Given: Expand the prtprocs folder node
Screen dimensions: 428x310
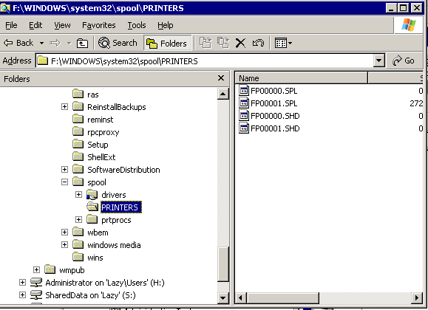Looking at the screenshot, I should [x=78, y=219].
